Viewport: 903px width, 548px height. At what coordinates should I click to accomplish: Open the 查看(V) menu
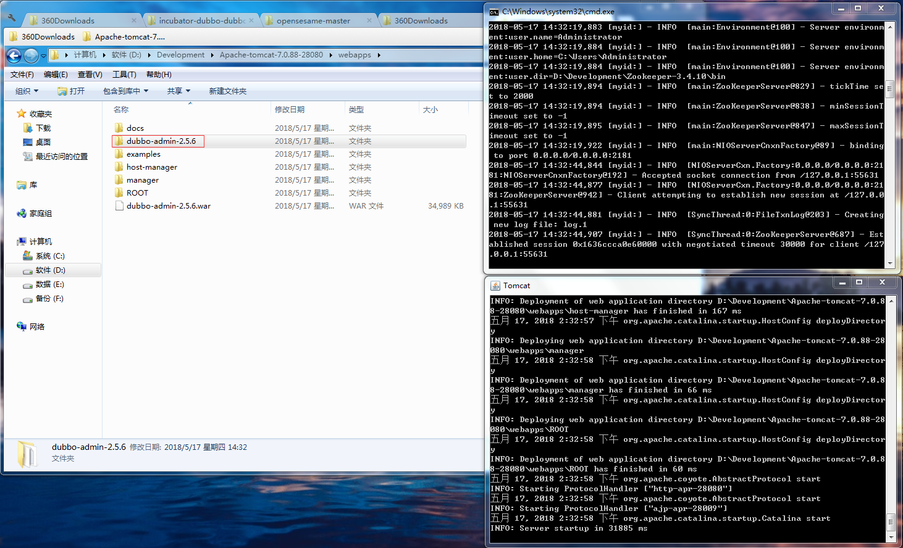pos(90,75)
